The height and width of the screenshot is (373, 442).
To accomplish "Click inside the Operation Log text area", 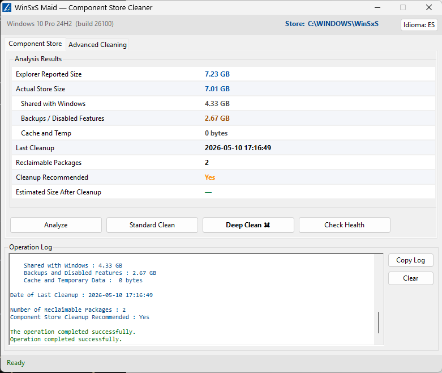I will click(x=192, y=299).
